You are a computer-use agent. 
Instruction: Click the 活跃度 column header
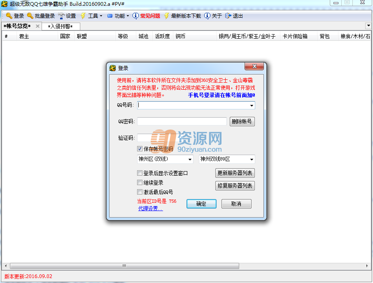(x=163, y=36)
